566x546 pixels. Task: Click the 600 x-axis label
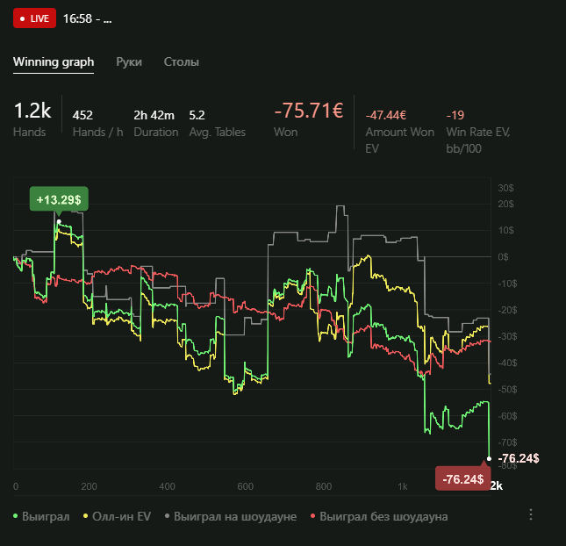(245, 486)
